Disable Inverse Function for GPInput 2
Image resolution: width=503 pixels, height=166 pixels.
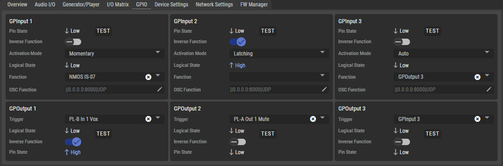pyautogui.click(x=238, y=42)
